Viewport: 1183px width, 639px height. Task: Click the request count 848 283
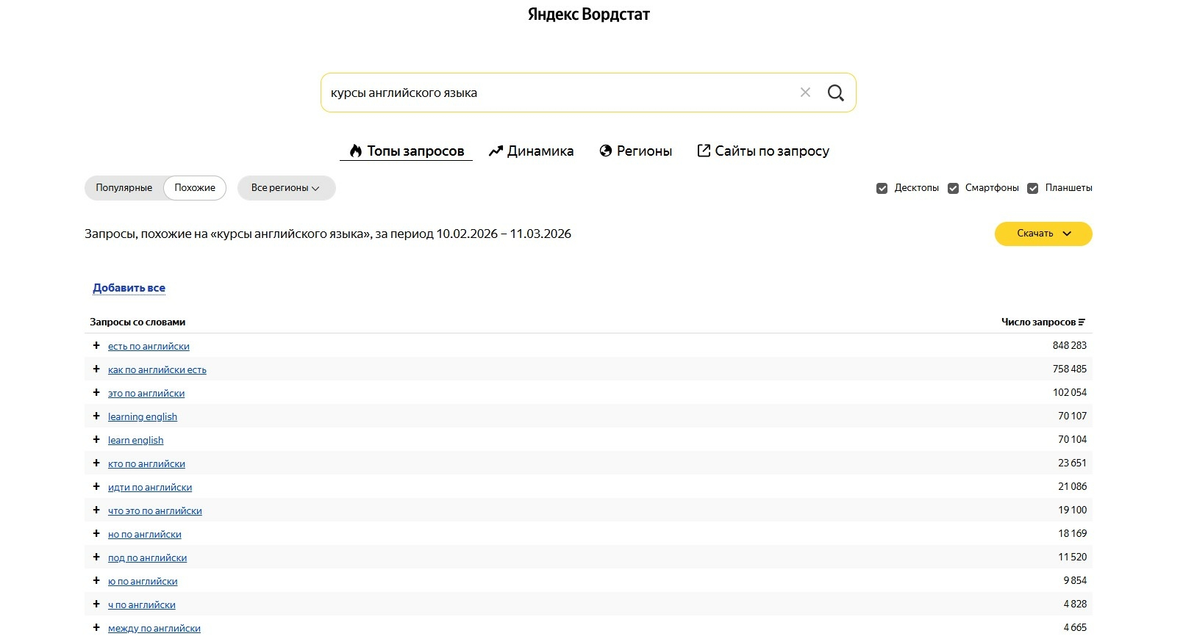coord(1070,345)
